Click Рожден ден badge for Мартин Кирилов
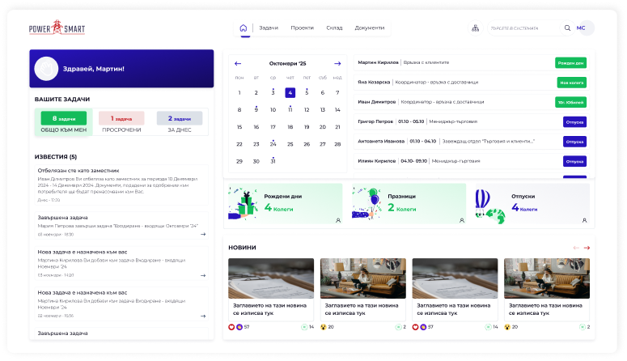The height and width of the screenshot is (361, 627). (x=570, y=63)
